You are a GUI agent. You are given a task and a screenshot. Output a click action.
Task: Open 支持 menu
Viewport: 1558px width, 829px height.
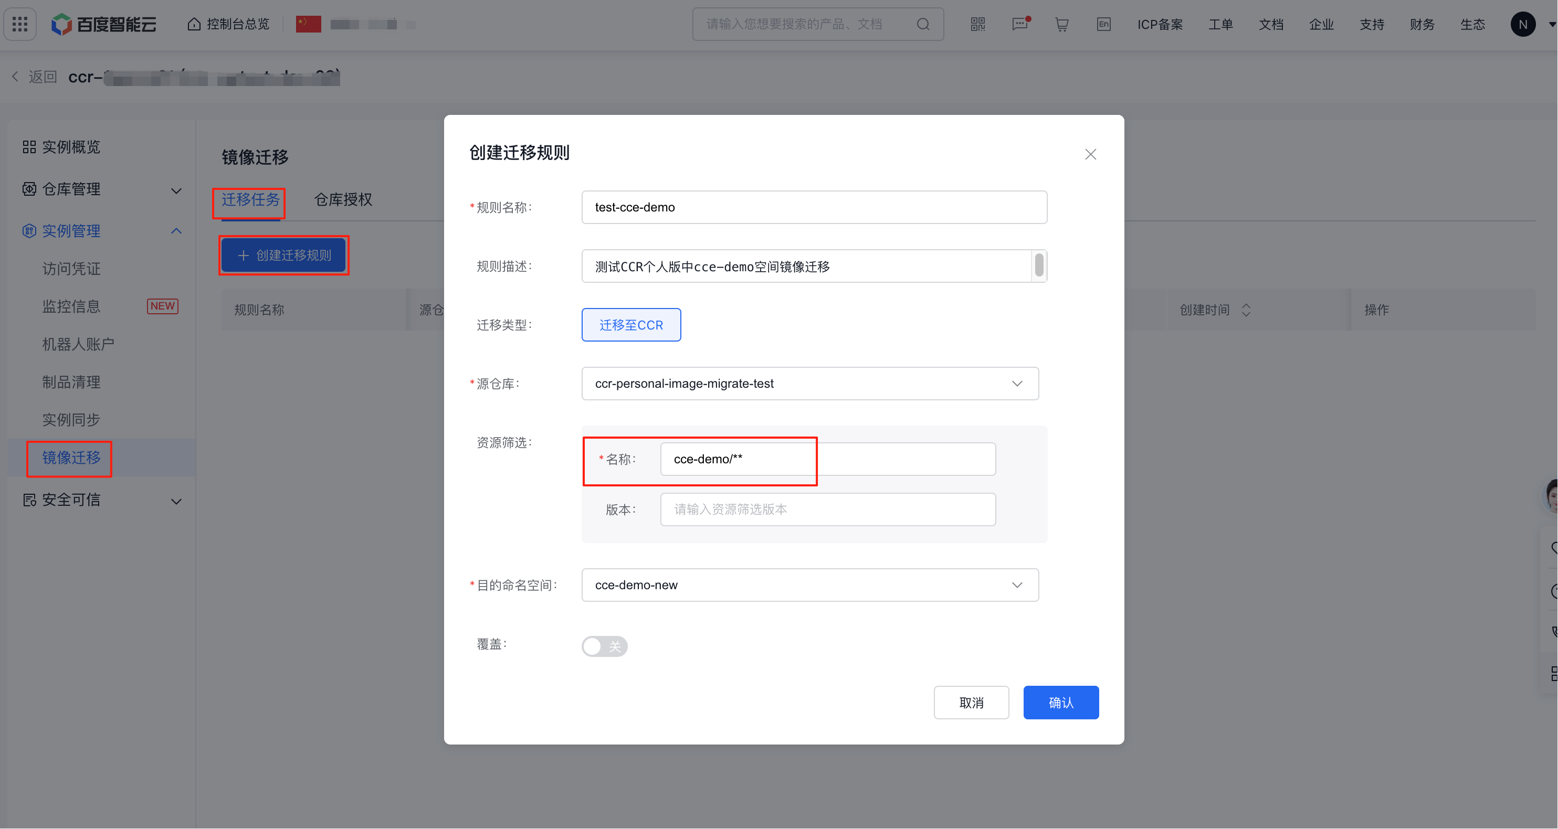point(1372,24)
